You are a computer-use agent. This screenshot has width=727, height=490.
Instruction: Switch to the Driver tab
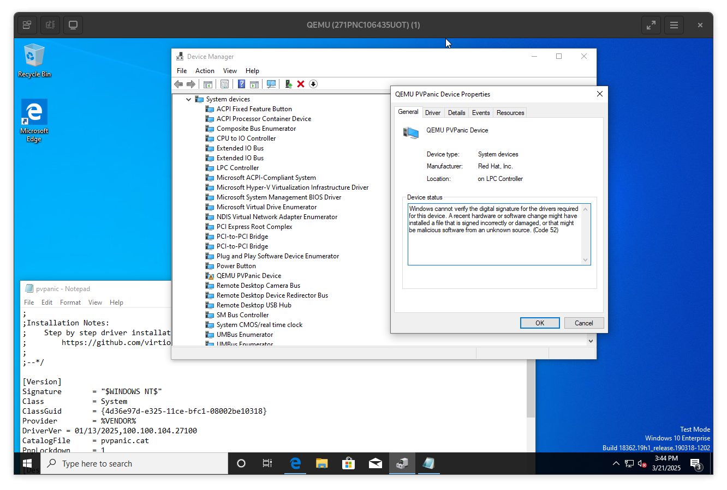point(432,113)
